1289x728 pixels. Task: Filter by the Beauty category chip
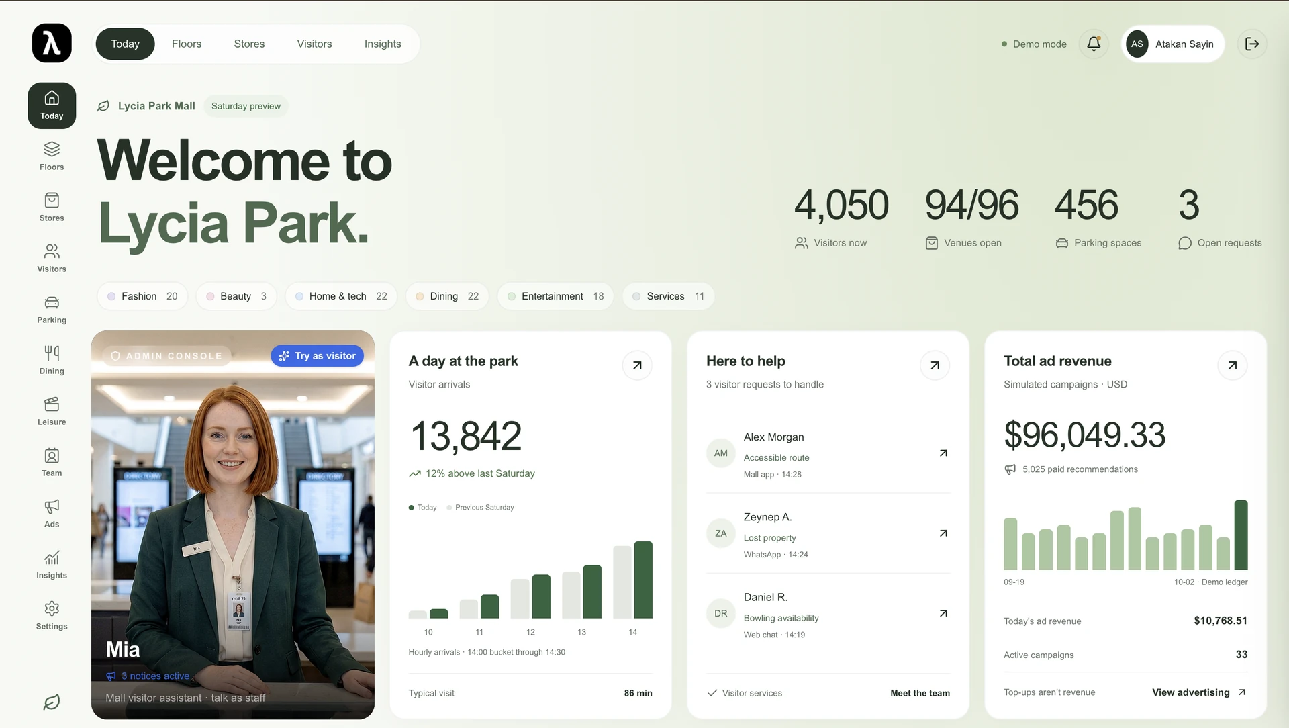click(236, 296)
